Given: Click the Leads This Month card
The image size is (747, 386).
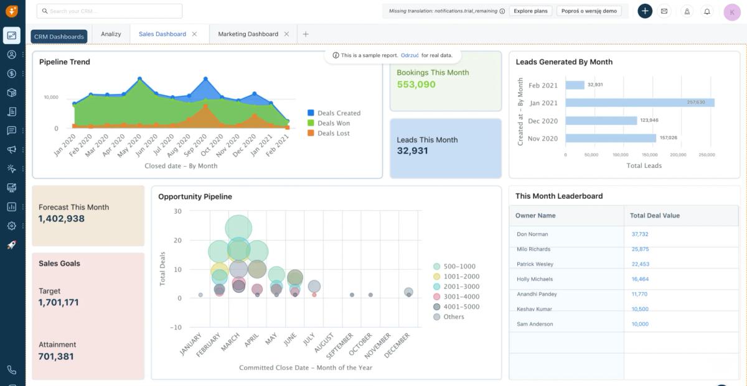Looking at the screenshot, I should point(446,148).
